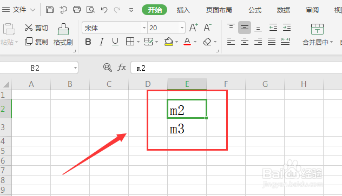Apply red font color A
Viewport: 342px width, 196px height.
187,42
